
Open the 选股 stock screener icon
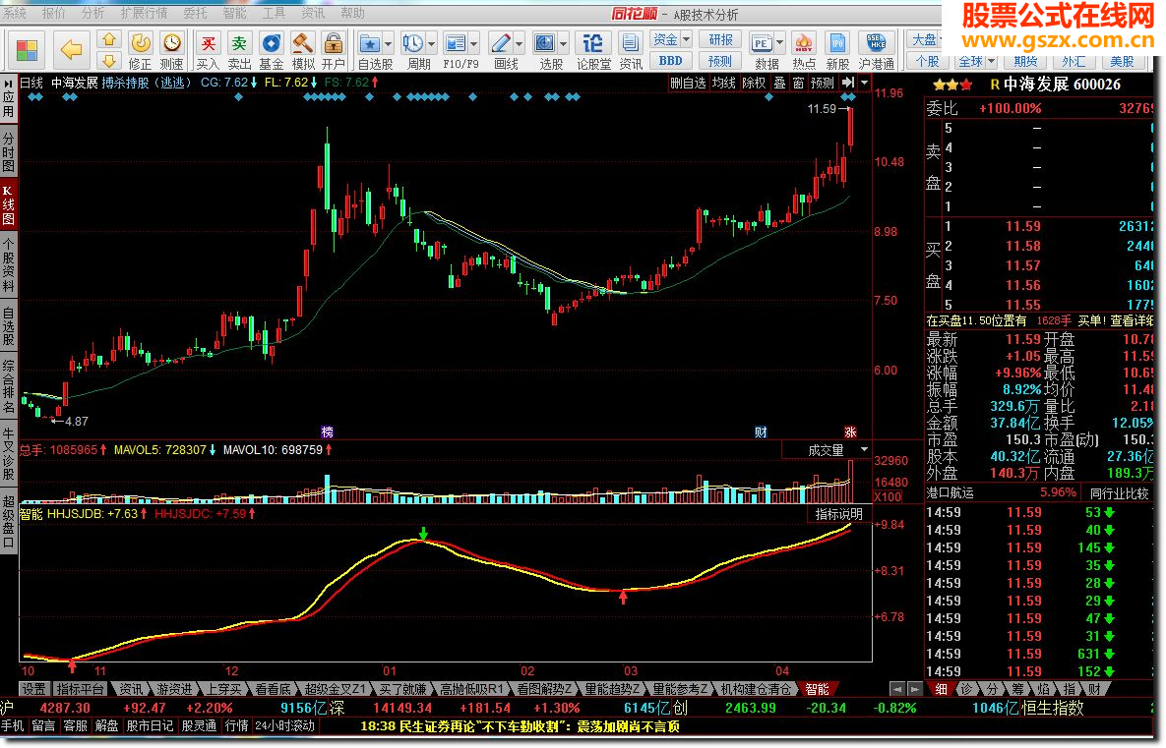545,43
